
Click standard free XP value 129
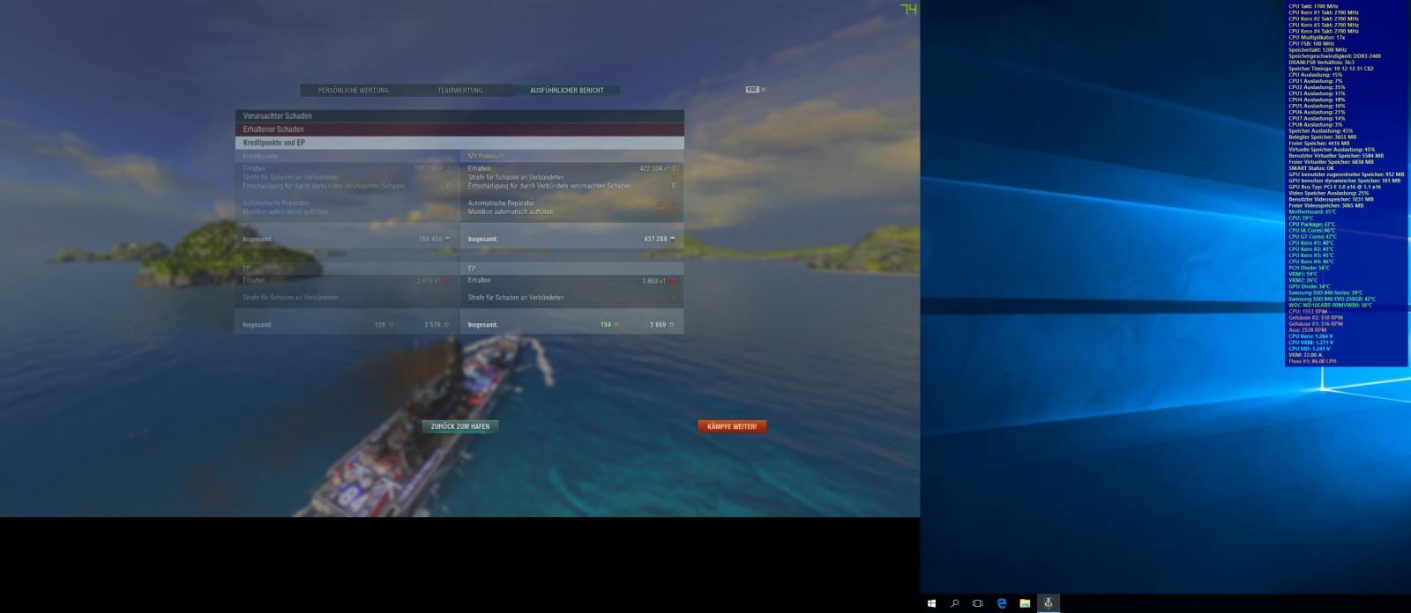pyautogui.click(x=380, y=325)
